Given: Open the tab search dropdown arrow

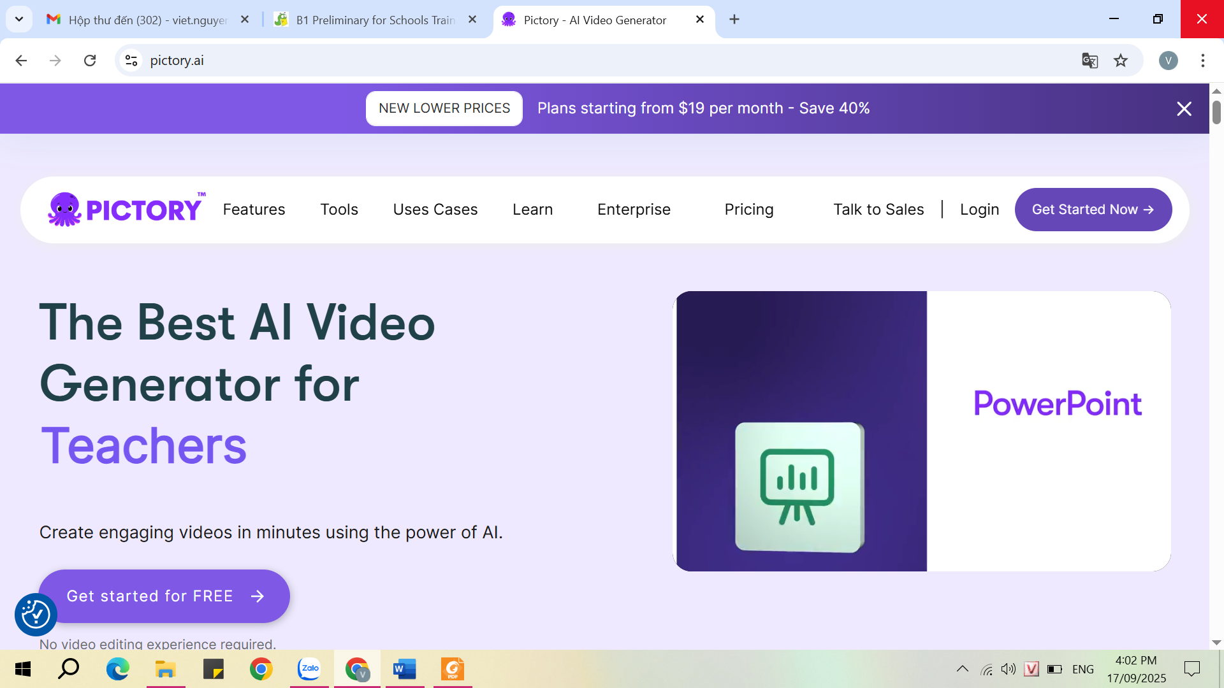Looking at the screenshot, I should coord(19,19).
